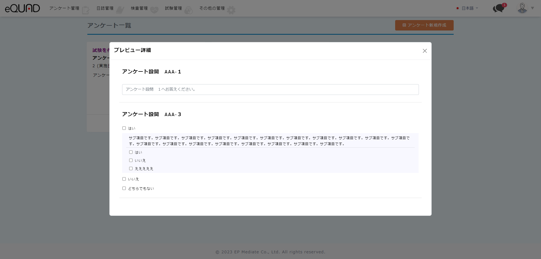Open the その他の管理 menu

(212, 8)
